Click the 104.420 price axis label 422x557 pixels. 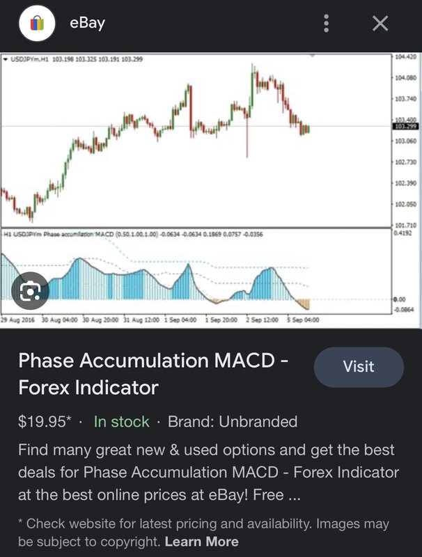tap(405, 56)
